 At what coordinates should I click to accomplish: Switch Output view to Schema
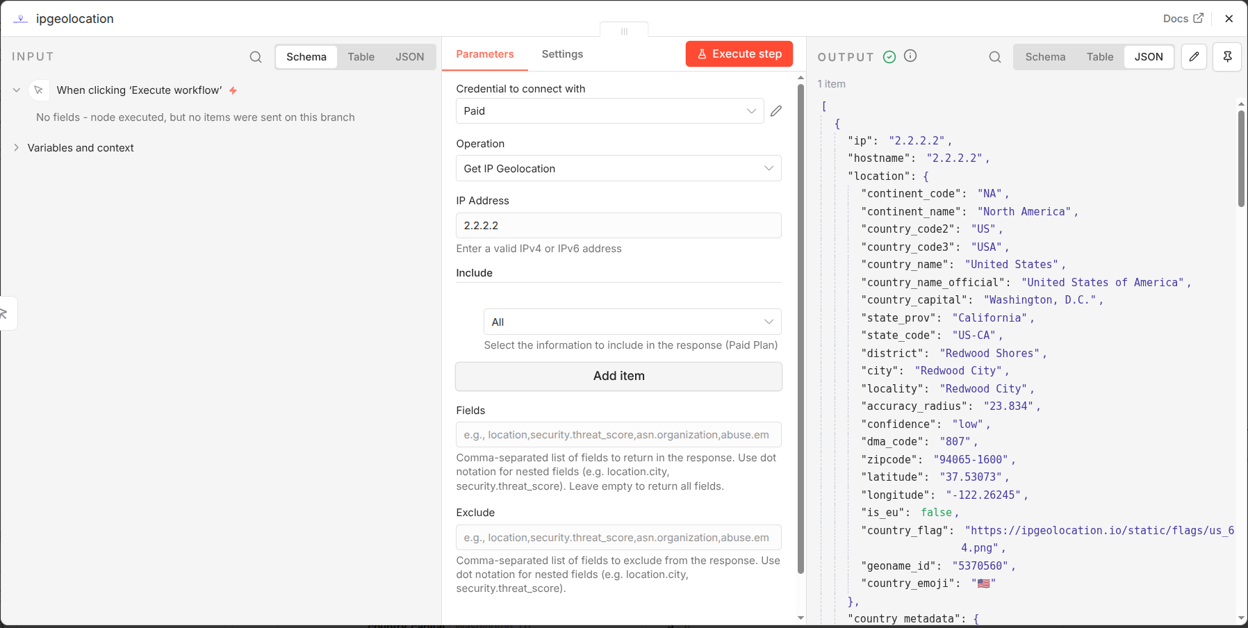[x=1045, y=57]
